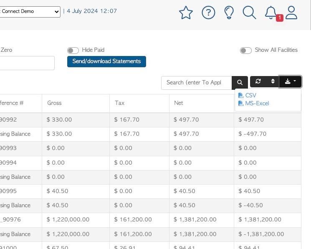This screenshot has height=249, width=311.
Task: Click Net $ 1,381,200.00 in _90976 row
Action: pos(195,220)
